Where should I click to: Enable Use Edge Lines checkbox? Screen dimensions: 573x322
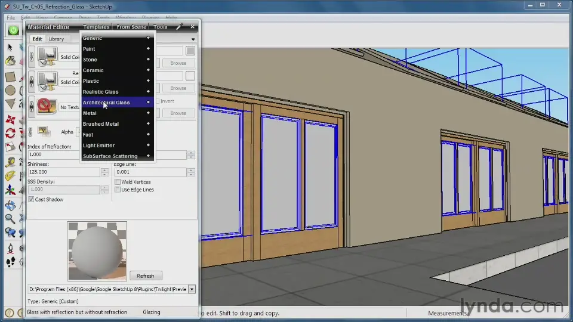(x=118, y=190)
